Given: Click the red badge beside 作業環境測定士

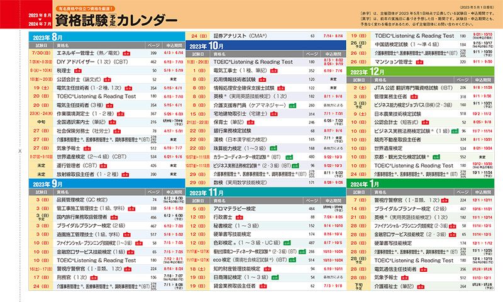Looking at the screenshot, I should pyautogui.click(x=121, y=114).
